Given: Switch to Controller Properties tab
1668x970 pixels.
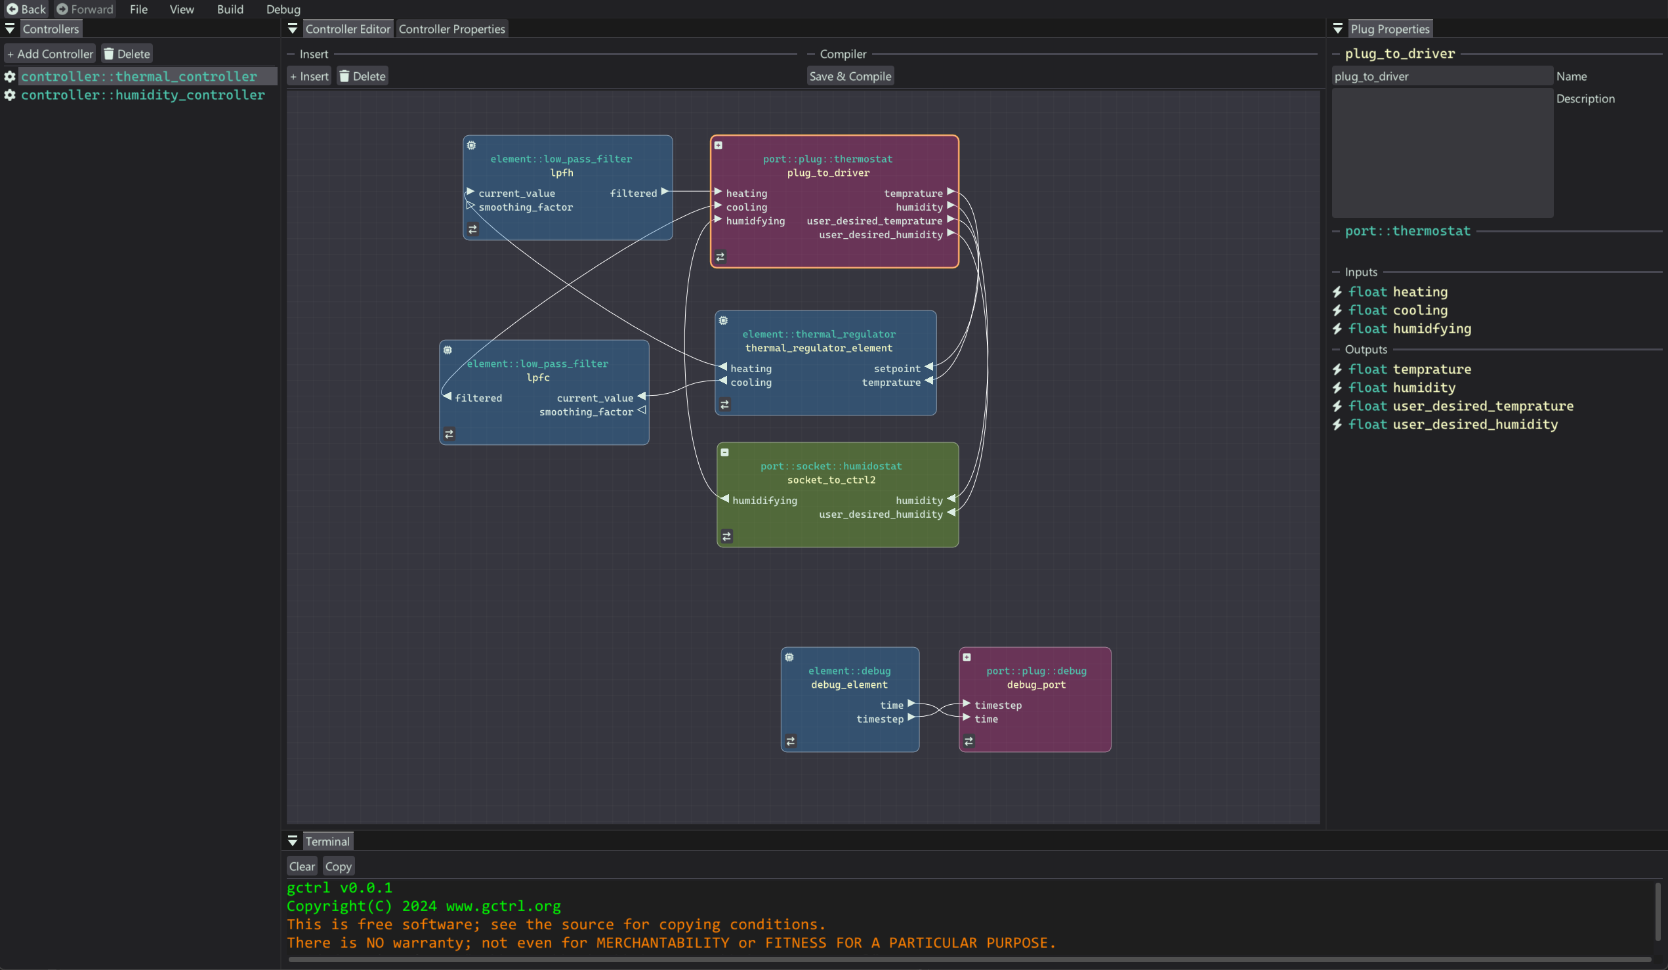Looking at the screenshot, I should pos(452,28).
